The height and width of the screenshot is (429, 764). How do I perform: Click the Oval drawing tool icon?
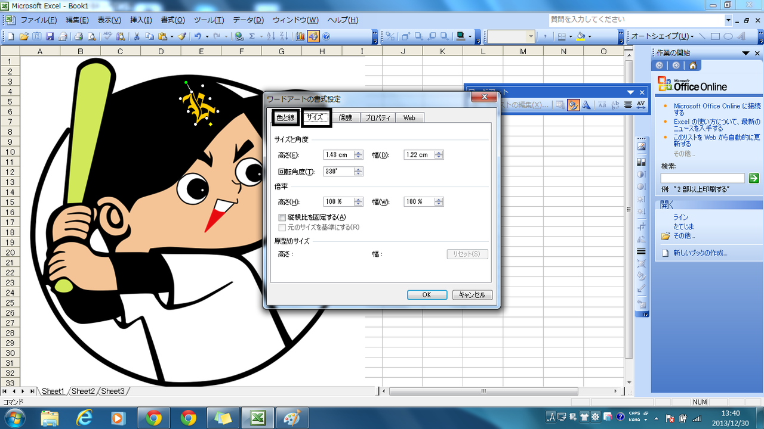(x=728, y=36)
